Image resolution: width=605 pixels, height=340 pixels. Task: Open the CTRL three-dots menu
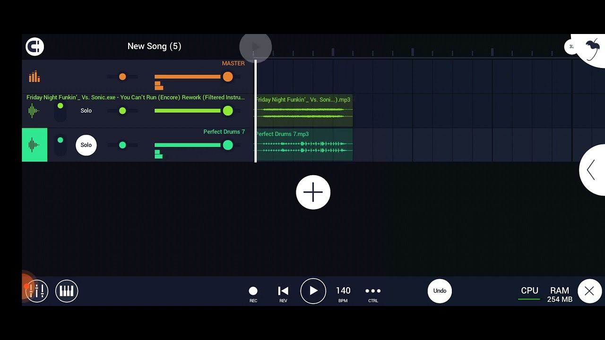(x=373, y=294)
